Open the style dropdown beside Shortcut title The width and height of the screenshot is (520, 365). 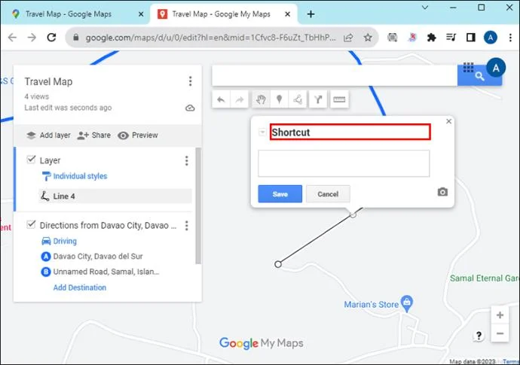pyautogui.click(x=262, y=132)
